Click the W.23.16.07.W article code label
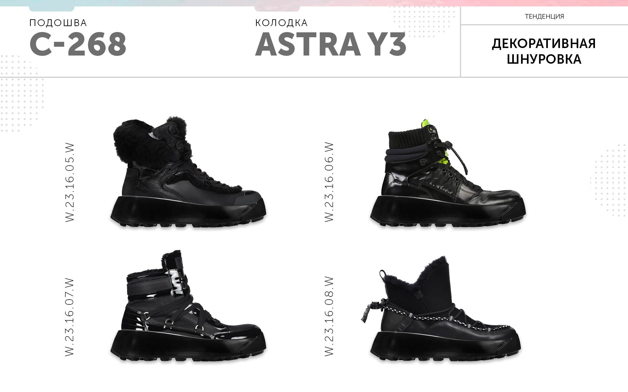The height and width of the screenshot is (392, 628). click(x=70, y=317)
